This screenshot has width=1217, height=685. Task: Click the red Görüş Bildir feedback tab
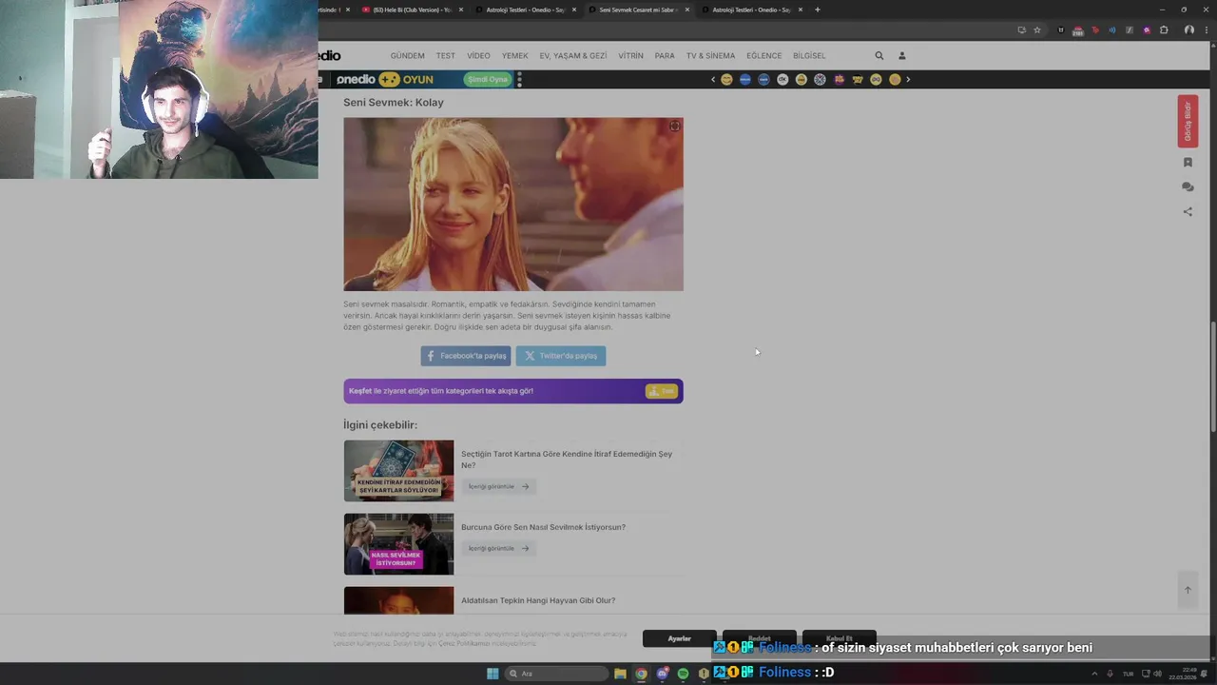[1188, 121]
